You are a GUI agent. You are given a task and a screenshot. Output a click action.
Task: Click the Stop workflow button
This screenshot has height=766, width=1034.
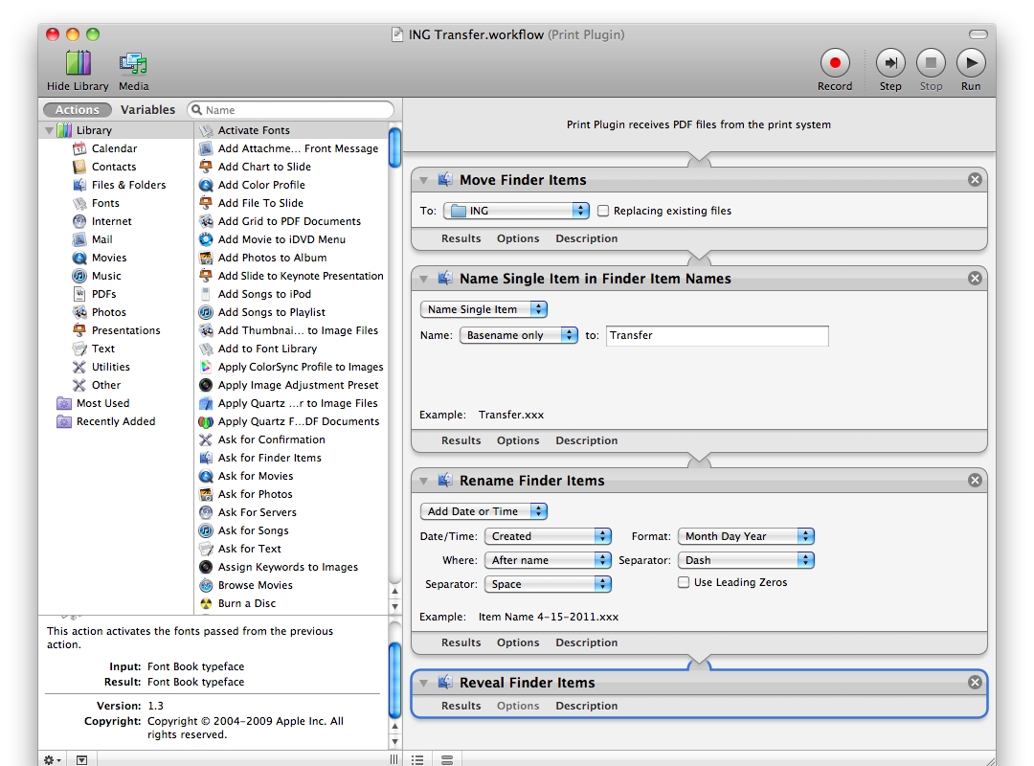(932, 63)
